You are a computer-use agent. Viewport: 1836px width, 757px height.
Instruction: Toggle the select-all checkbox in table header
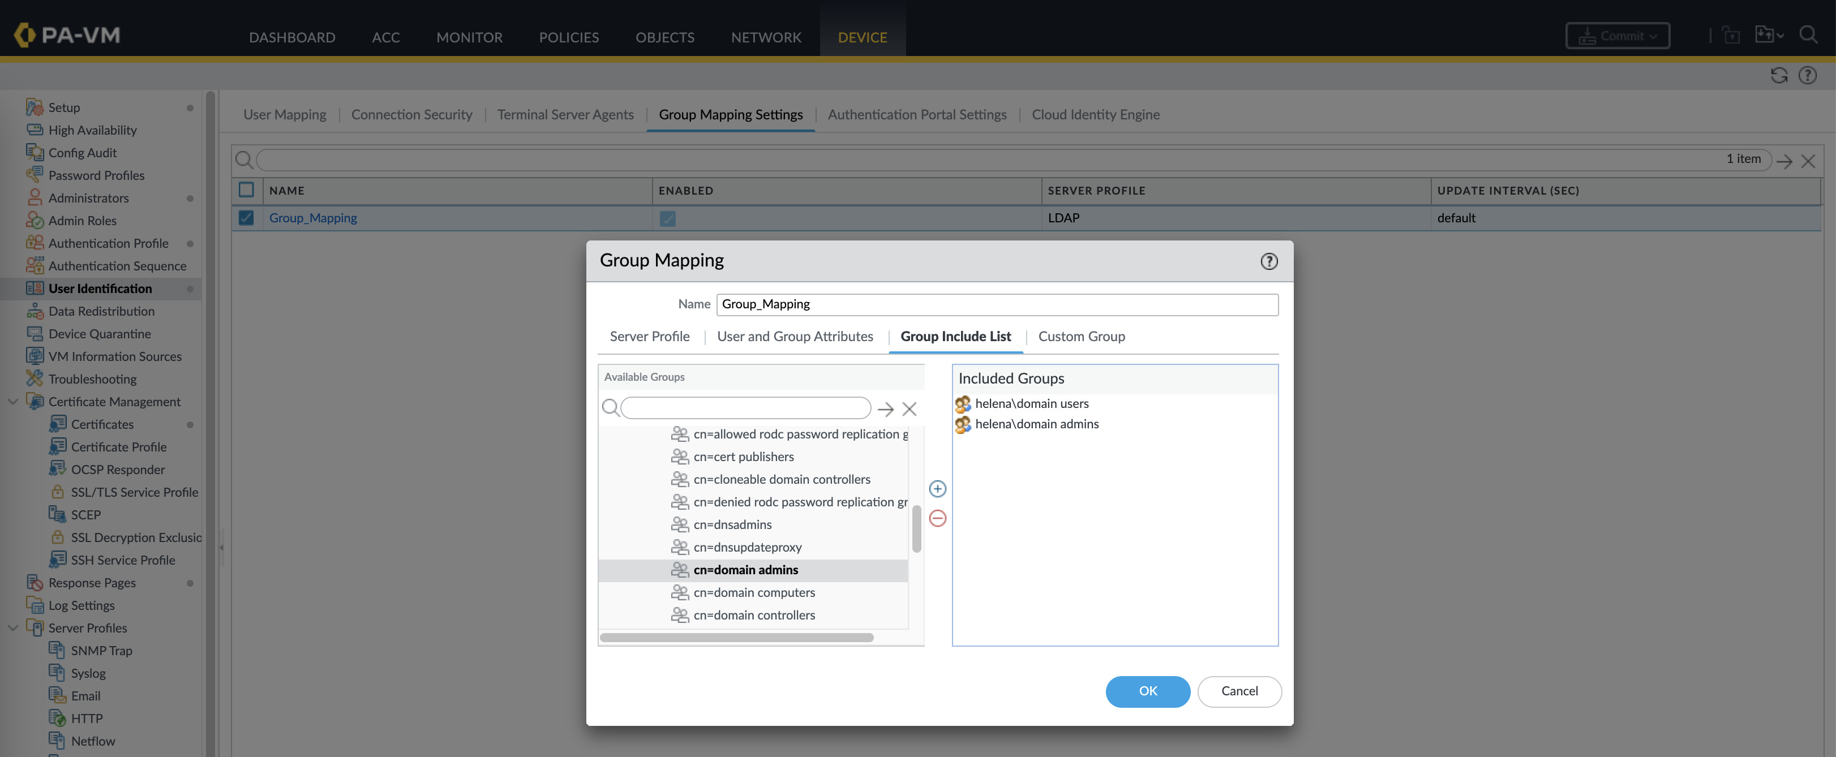[x=246, y=190]
